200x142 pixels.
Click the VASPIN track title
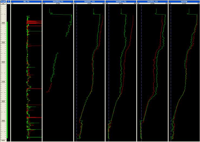point(184,1)
